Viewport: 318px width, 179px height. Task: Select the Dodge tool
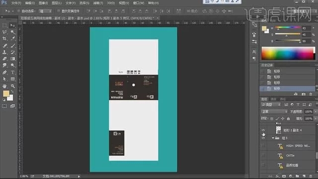point(12,65)
